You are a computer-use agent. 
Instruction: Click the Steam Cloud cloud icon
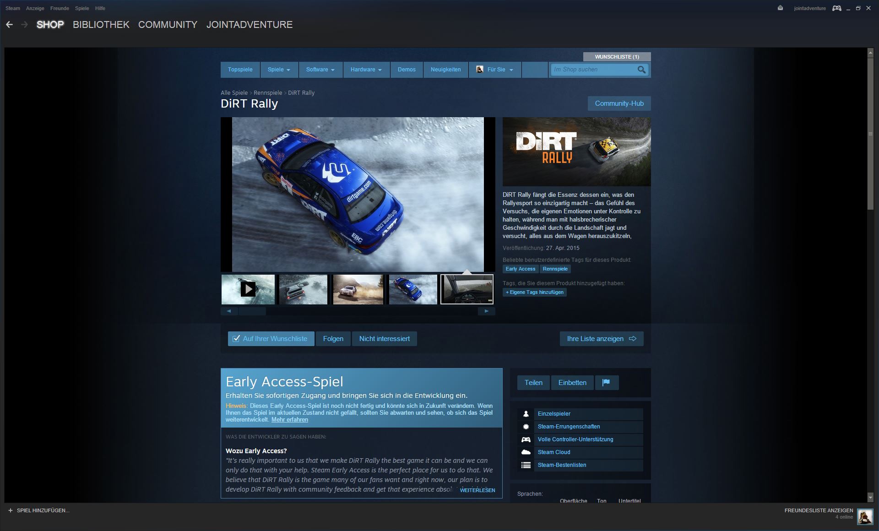pyautogui.click(x=526, y=452)
